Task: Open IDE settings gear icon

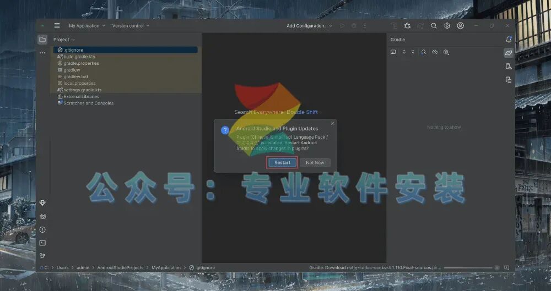Action: (447, 26)
